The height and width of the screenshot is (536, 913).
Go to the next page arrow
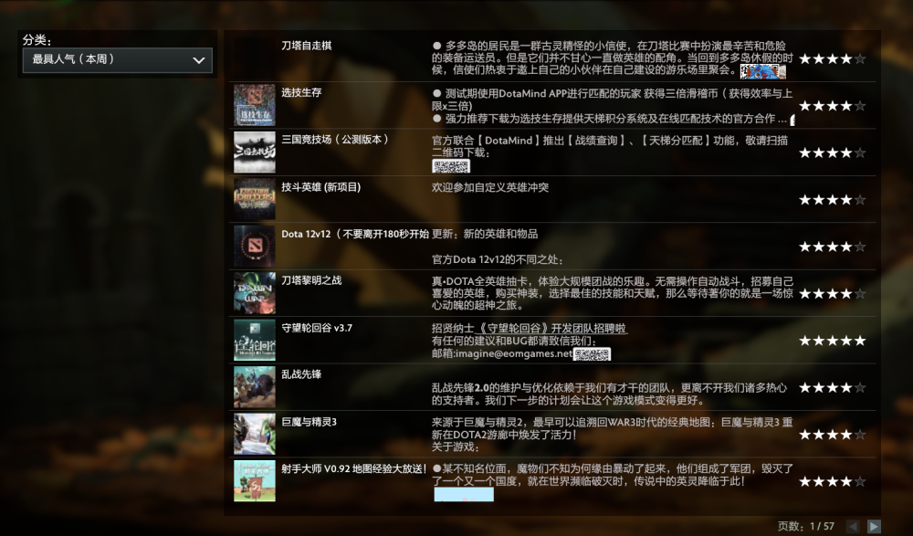tap(874, 526)
